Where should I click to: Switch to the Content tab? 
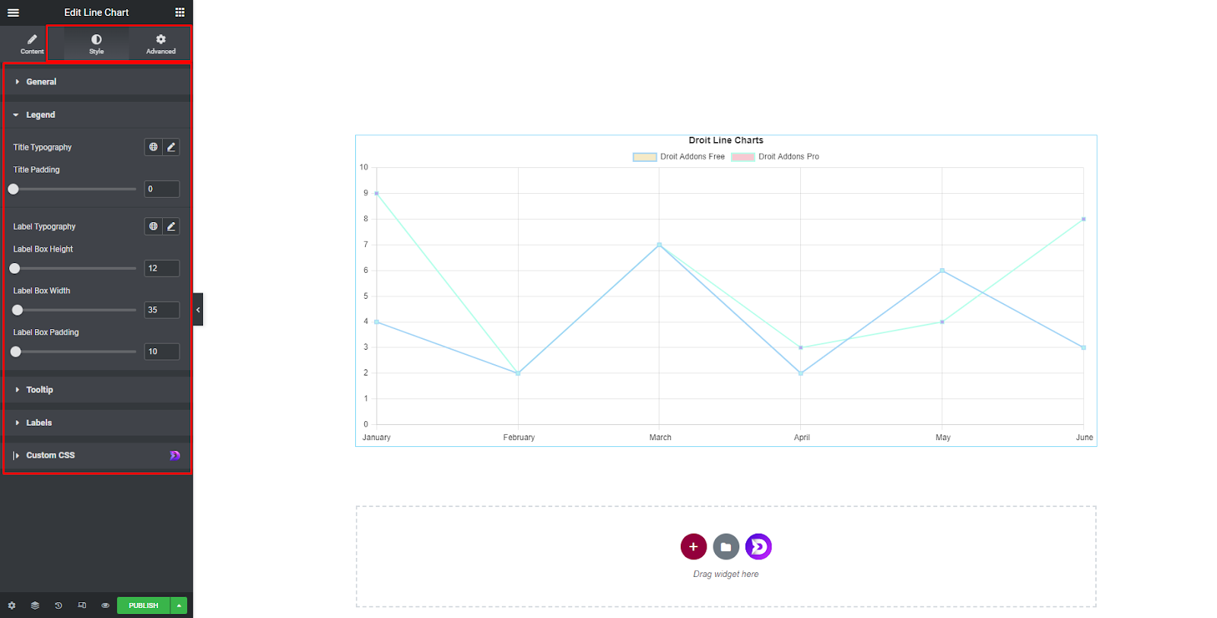(x=32, y=43)
